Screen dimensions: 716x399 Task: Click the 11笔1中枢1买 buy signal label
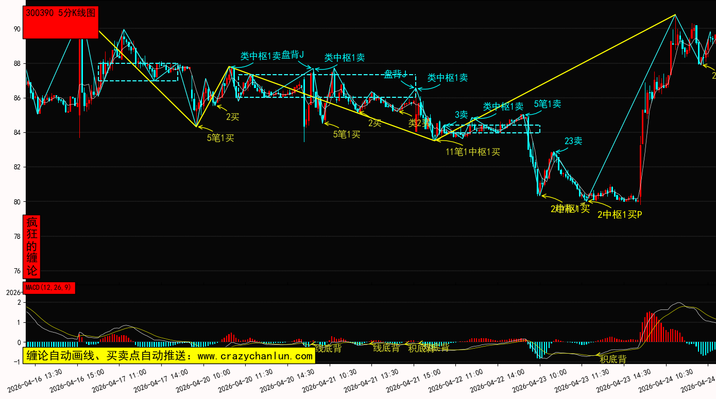tap(472, 152)
